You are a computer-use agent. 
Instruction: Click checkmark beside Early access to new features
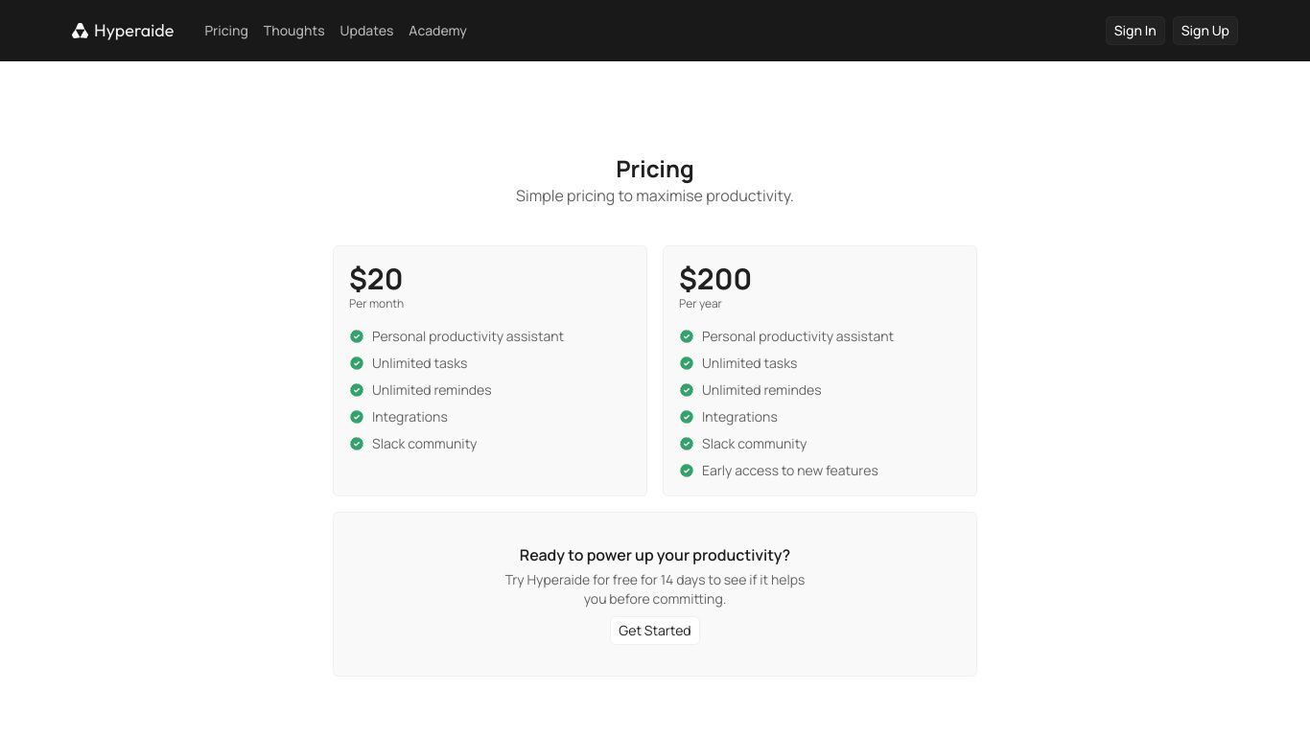tap(687, 471)
